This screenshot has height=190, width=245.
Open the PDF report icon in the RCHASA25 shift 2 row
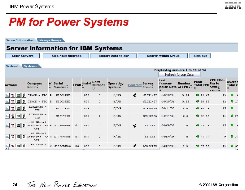pyautogui.click(x=13, y=116)
